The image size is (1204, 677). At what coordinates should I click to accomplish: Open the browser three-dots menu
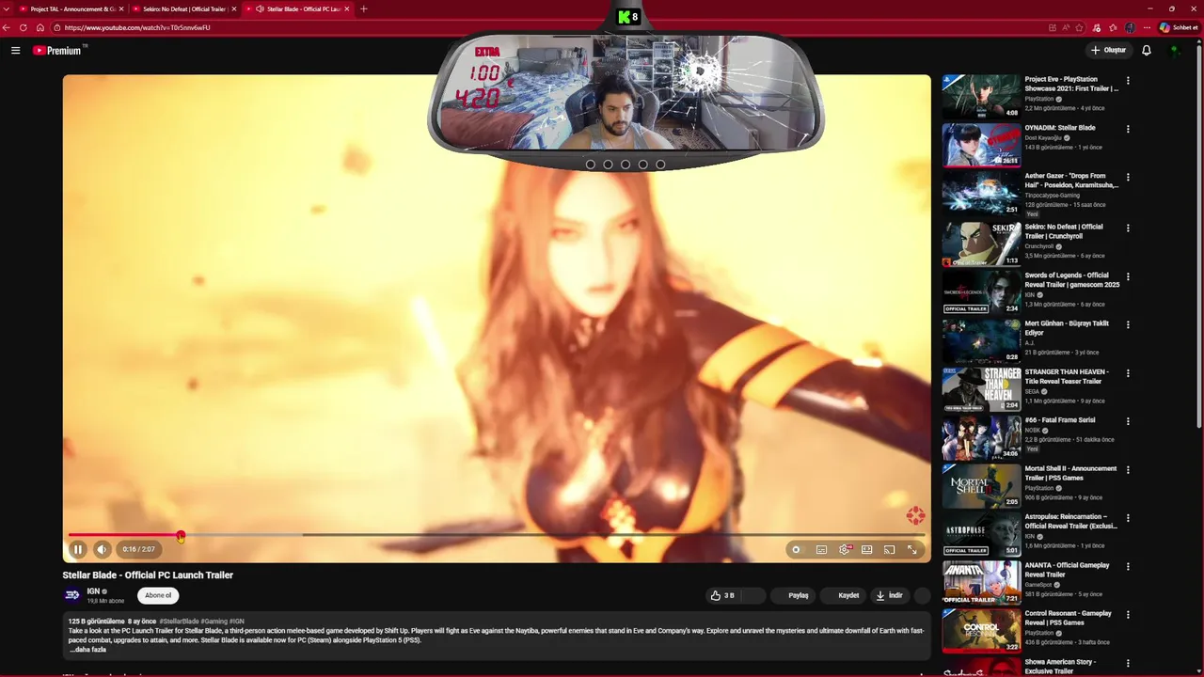[1147, 27]
